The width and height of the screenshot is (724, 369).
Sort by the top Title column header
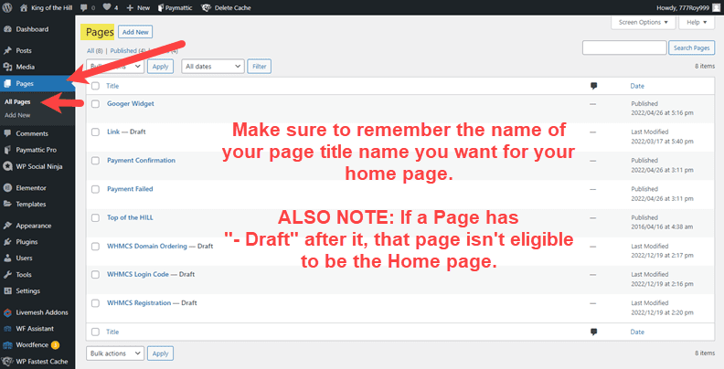[x=112, y=86]
